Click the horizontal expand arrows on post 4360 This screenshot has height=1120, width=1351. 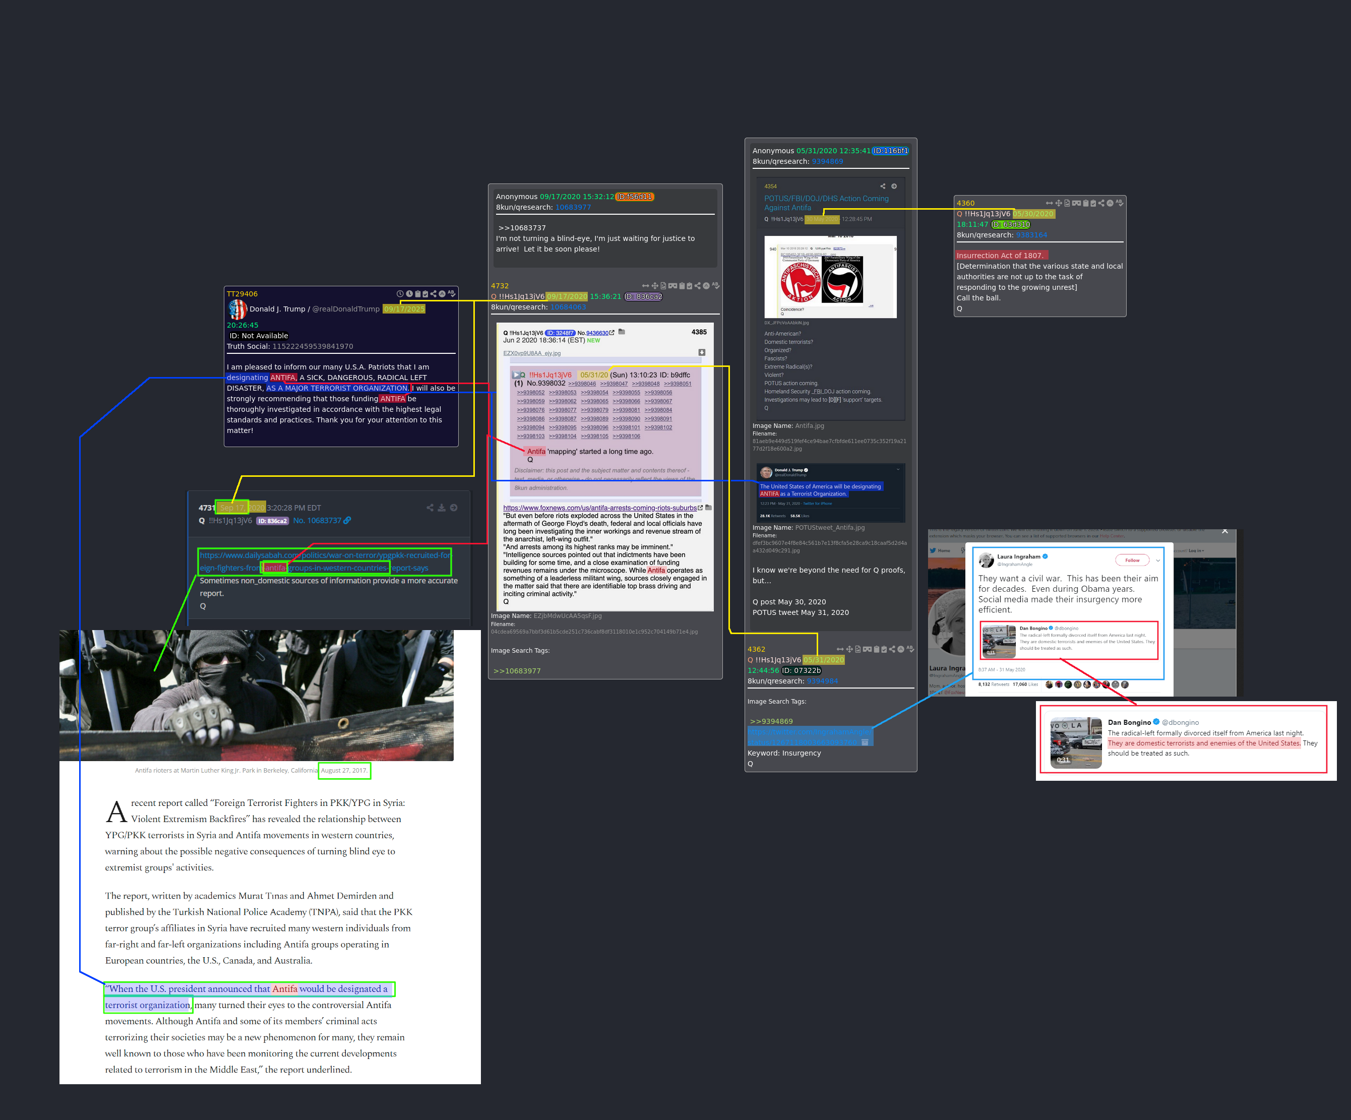[x=1049, y=203]
